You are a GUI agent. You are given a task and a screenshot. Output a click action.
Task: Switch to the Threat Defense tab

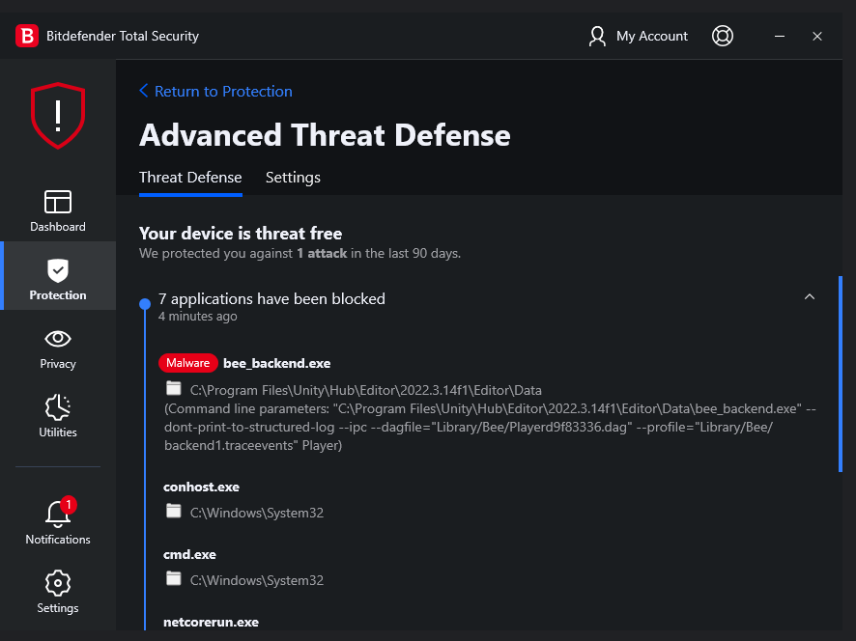coord(190,178)
